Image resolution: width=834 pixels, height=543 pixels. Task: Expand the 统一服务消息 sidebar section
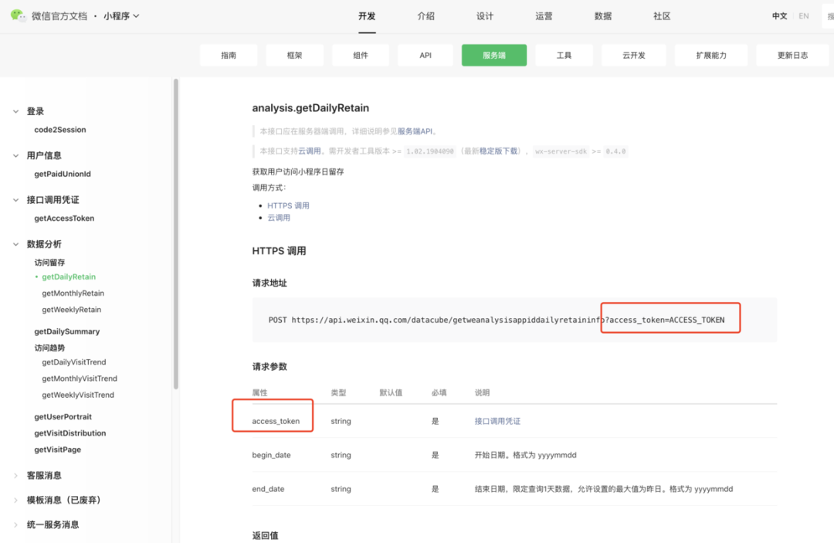pyautogui.click(x=16, y=525)
